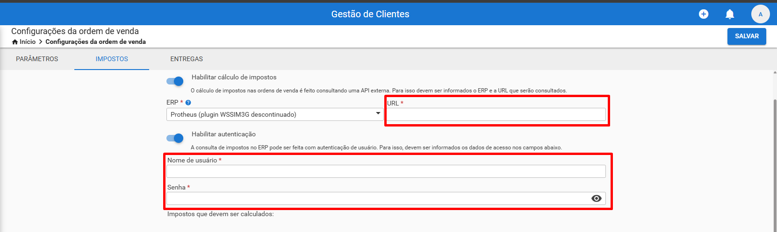Show password with the eye icon
Viewport: 777px width, 232px height.
(x=596, y=198)
